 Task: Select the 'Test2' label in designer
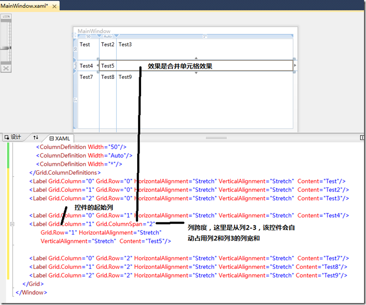click(108, 44)
